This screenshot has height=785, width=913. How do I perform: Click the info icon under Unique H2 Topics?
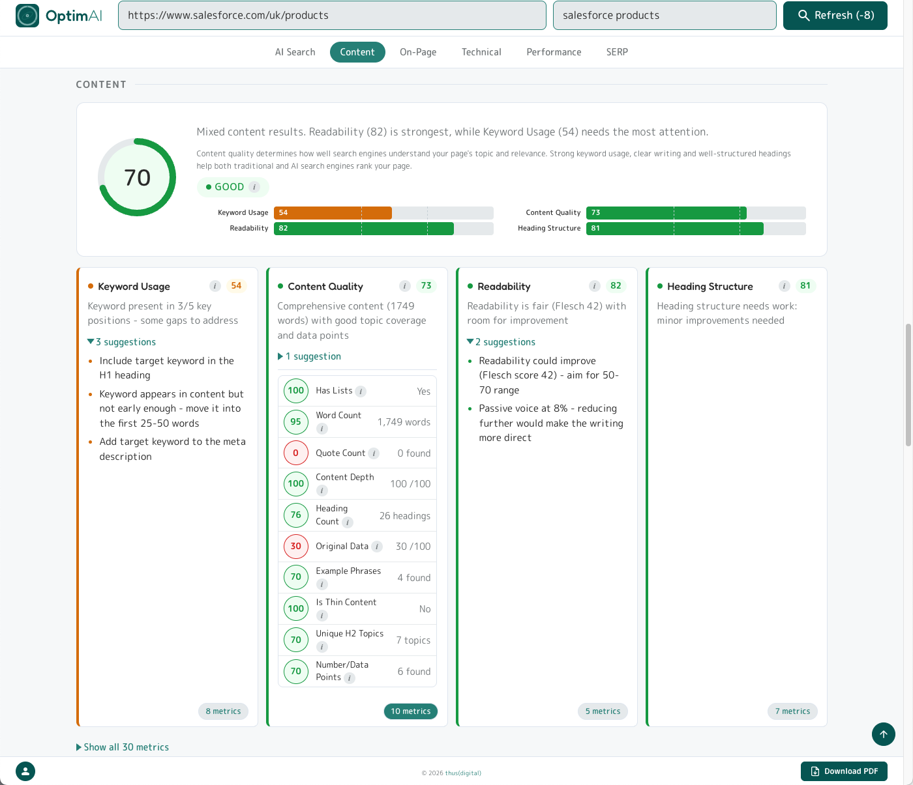point(322,647)
